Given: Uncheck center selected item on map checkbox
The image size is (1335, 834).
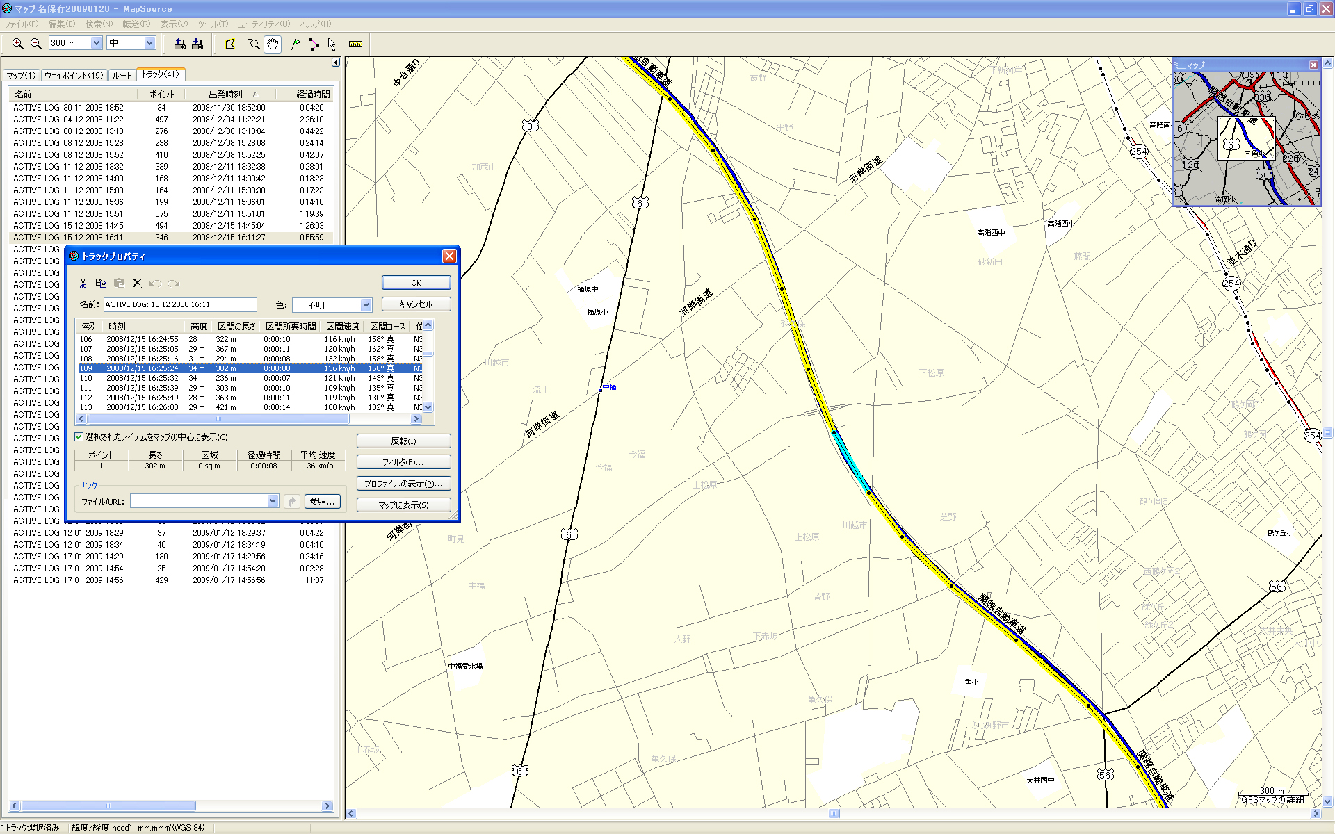Looking at the screenshot, I should click(x=79, y=437).
